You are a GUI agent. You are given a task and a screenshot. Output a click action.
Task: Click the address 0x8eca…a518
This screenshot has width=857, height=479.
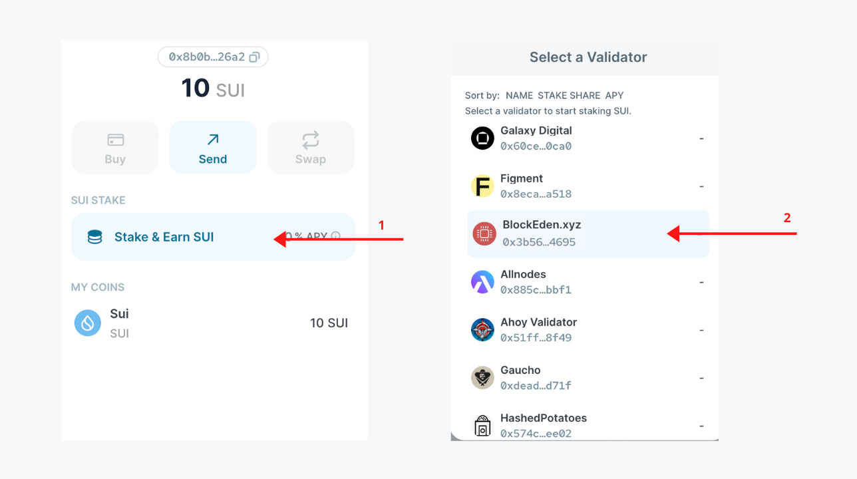pyautogui.click(x=536, y=194)
